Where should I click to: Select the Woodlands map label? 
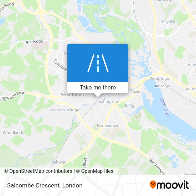click(13, 133)
